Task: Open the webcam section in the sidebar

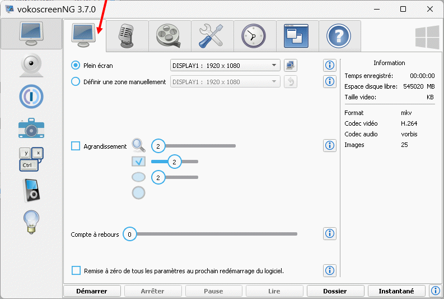Action: tap(31, 65)
